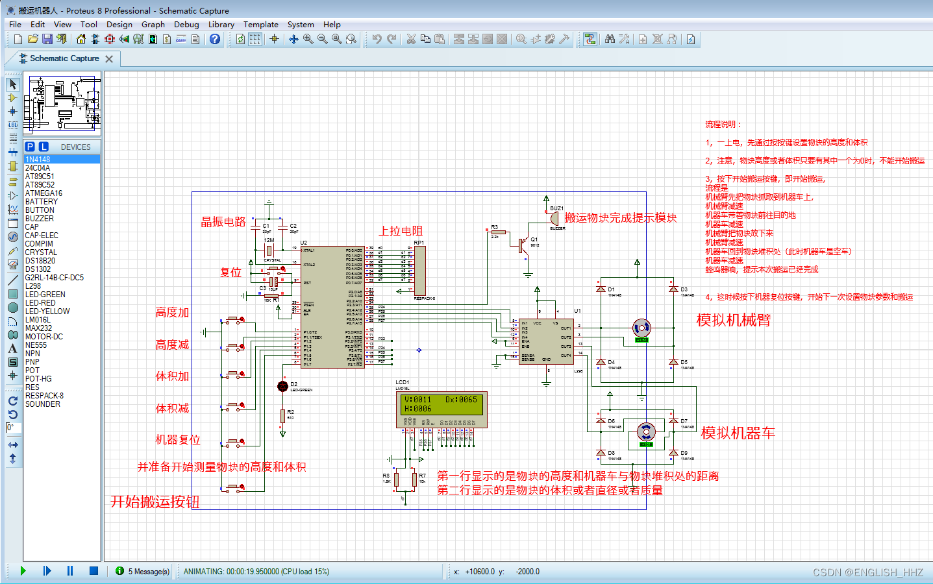The height and width of the screenshot is (584, 933).
Task: Stop the simulation
Action: (93, 571)
